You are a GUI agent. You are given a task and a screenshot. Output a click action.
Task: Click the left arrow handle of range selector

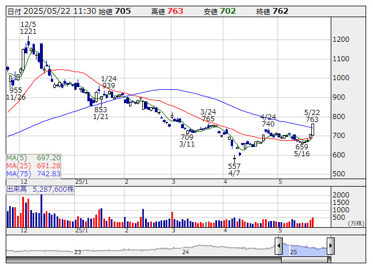point(279,246)
